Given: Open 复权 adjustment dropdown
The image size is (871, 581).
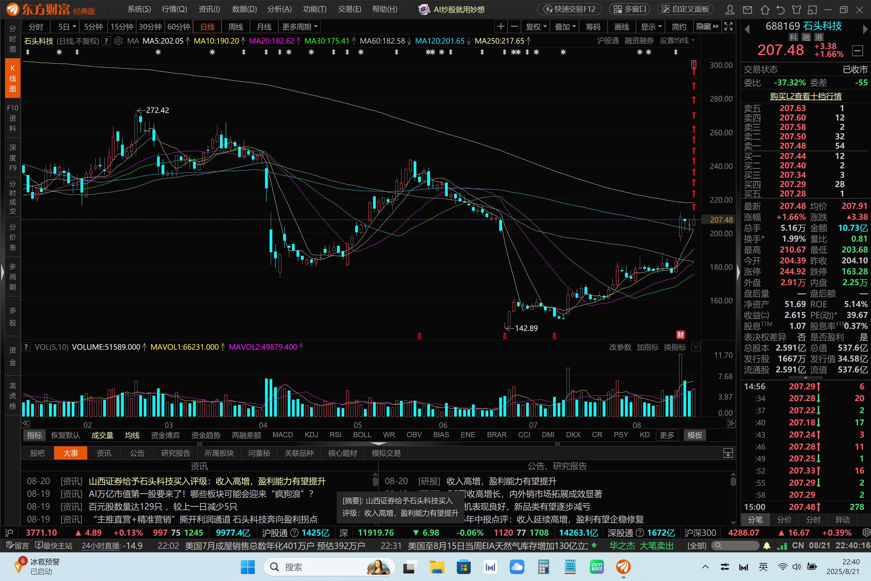Looking at the screenshot, I should click(x=536, y=27).
